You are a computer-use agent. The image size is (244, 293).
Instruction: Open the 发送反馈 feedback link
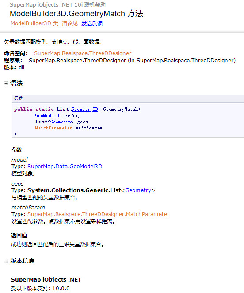(x=92, y=23)
